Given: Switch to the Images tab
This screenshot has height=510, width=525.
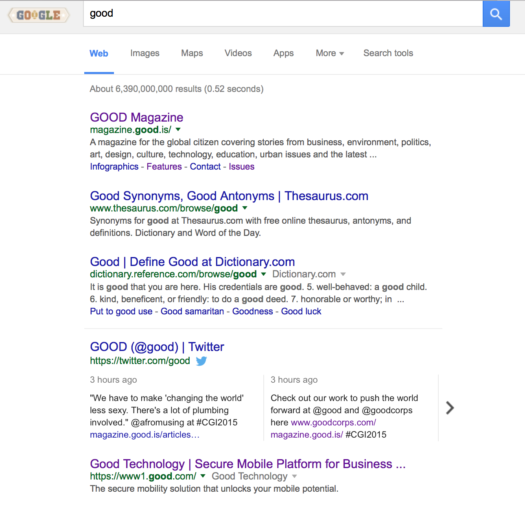Looking at the screenshot, I should coord(144,53).
